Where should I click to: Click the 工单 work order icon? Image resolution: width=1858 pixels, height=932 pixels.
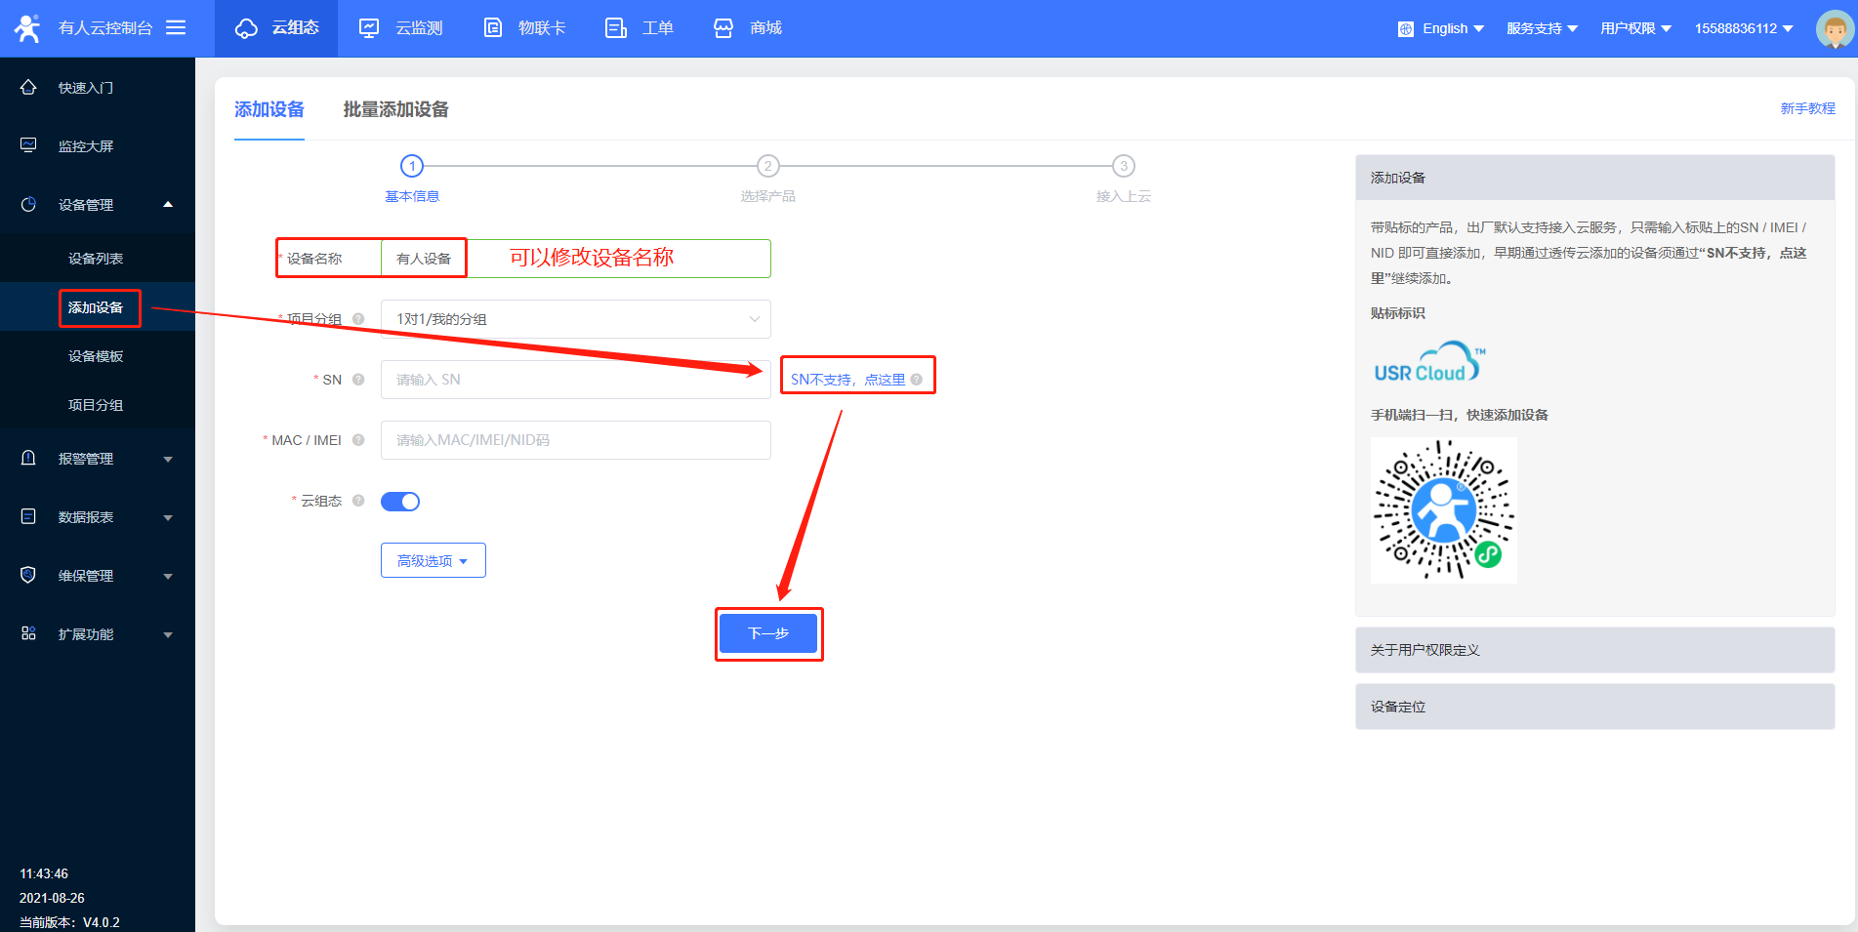point(615,28)
